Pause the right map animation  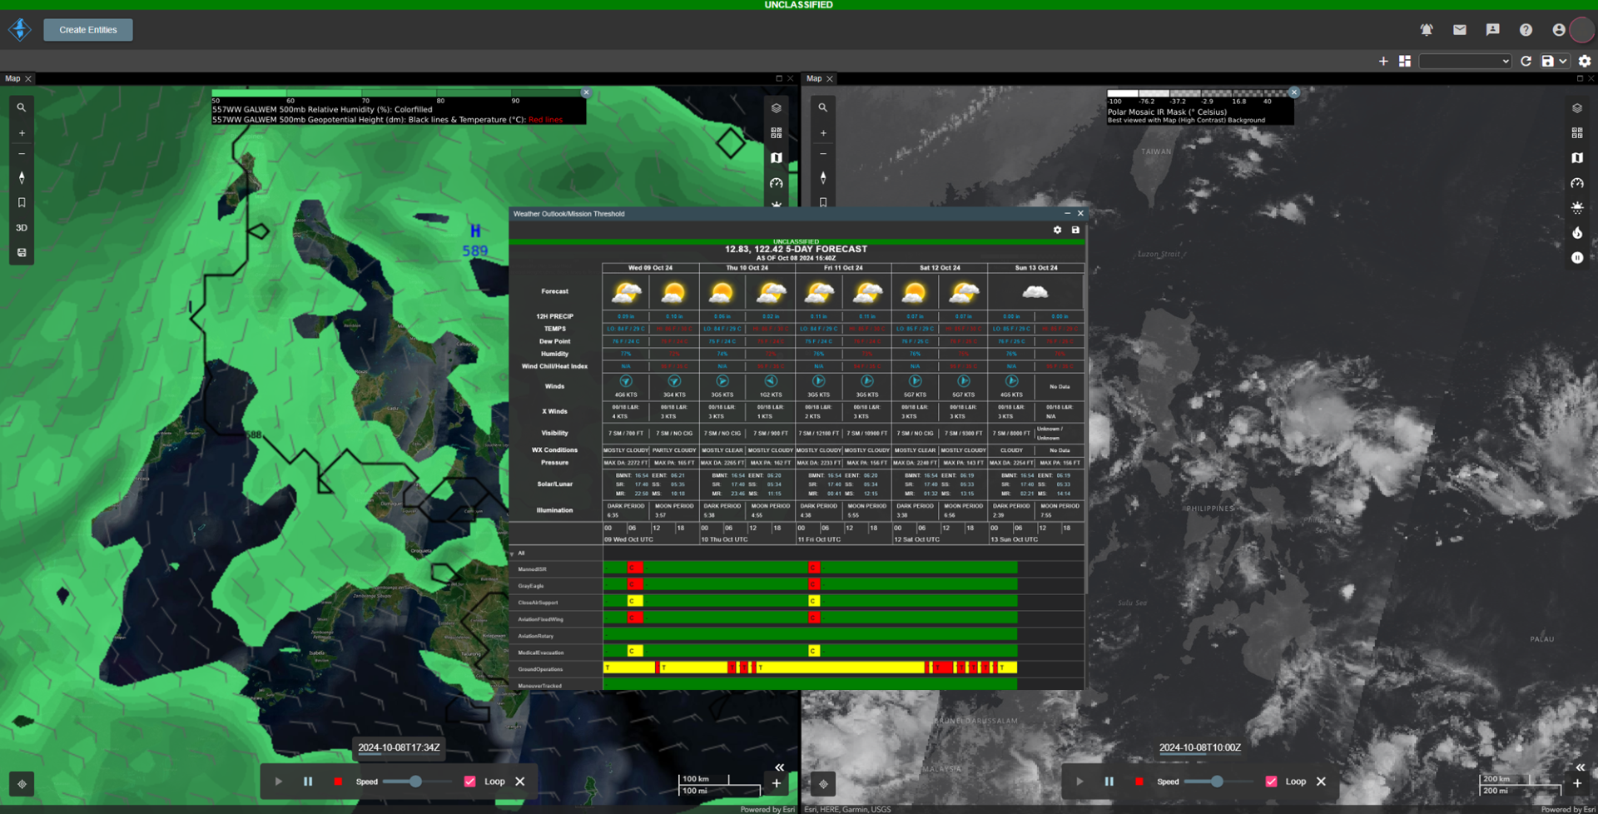tap(1109, 782)
